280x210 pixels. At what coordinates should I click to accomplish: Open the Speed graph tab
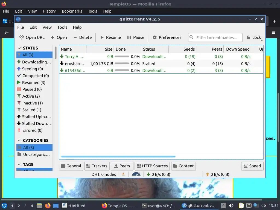[252, 166]
